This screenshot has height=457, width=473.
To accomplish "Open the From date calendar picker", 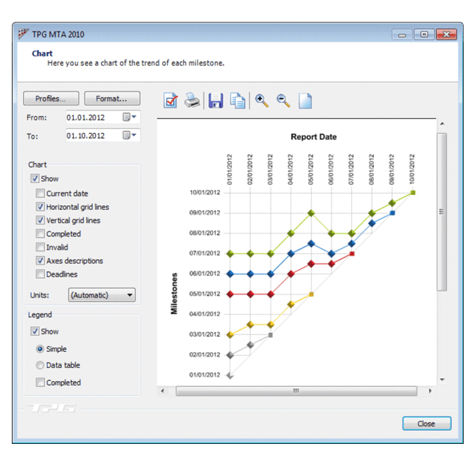I will click(x=130, y=117).
